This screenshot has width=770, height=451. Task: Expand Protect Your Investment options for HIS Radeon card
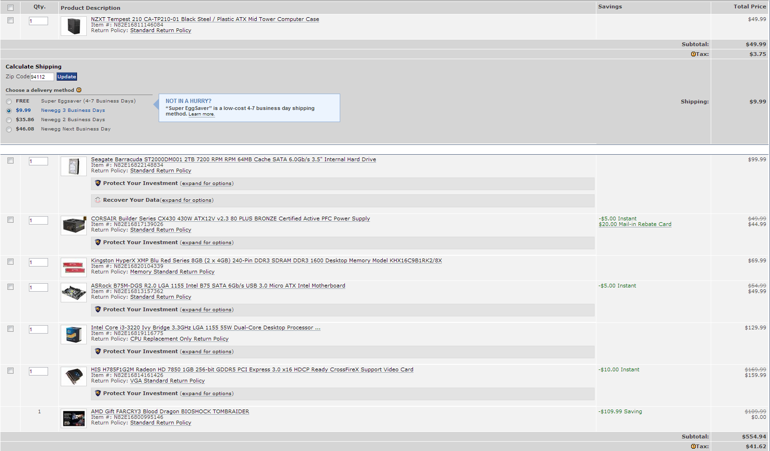point(207,394)
